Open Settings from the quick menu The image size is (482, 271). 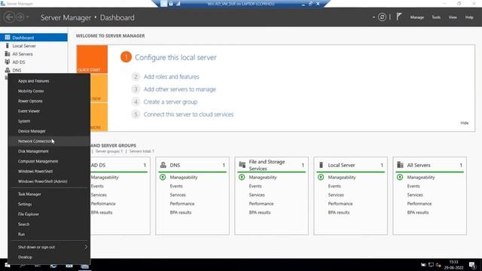click(x=49, y=204)
